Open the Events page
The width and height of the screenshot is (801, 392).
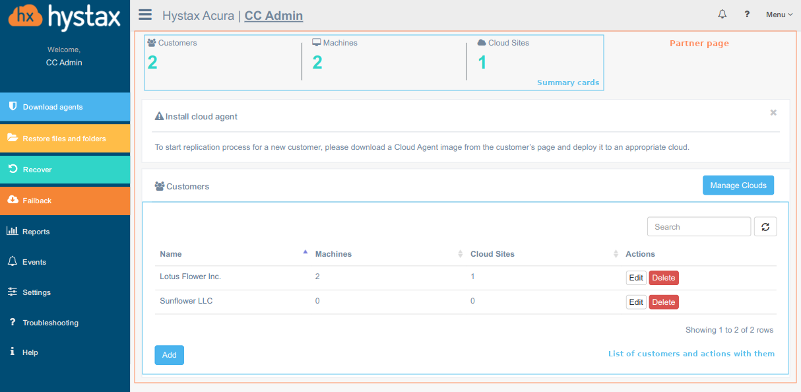[65, 262]
